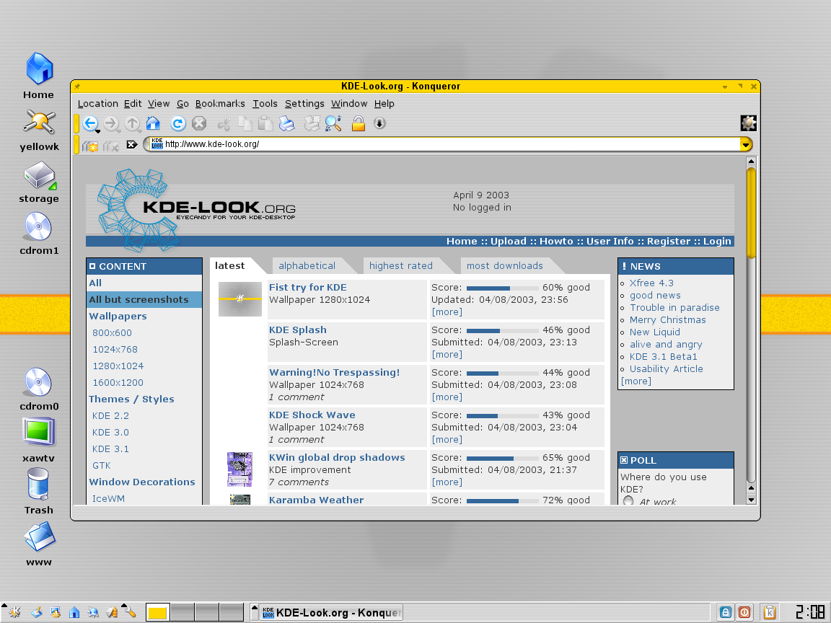Open the KWin global drop shadows entry
Screen dimensions: 831x623
click(x=337, y=457)
